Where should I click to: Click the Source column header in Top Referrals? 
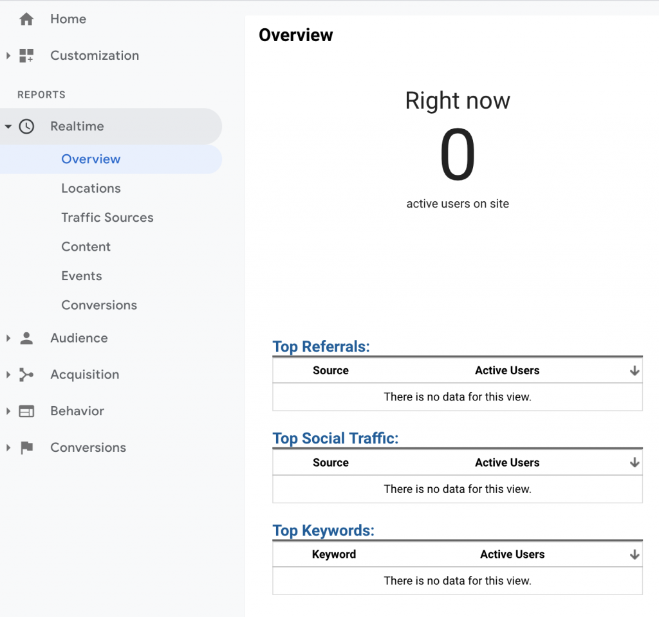click(331, 371)
